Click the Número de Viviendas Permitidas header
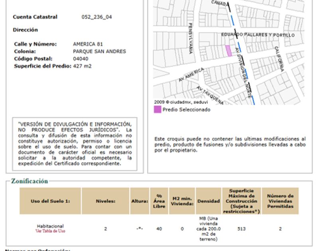The width and height of the screenshot is (335, 251). 280,201
